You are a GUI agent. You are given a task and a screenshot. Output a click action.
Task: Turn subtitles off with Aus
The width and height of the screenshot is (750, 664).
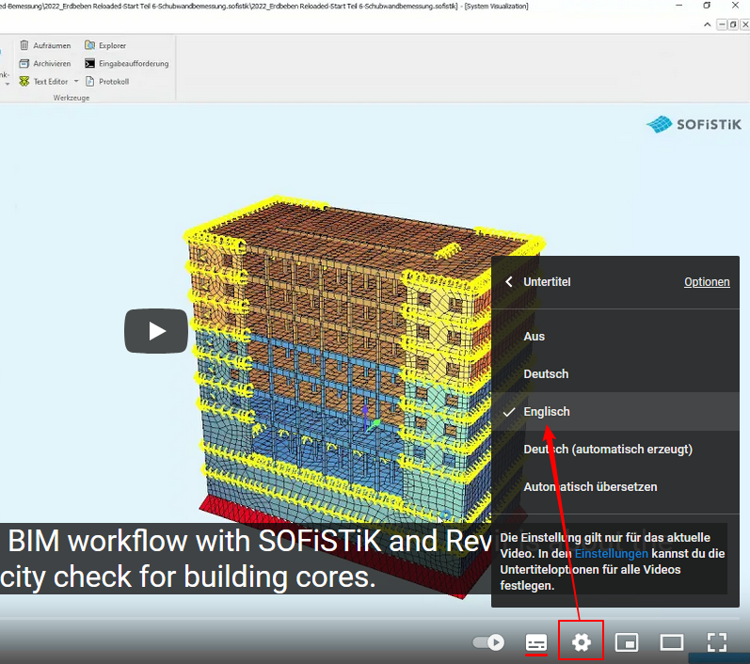[615, 337]
